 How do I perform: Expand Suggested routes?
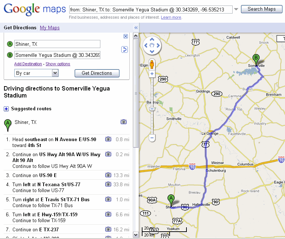coord(6,109)
